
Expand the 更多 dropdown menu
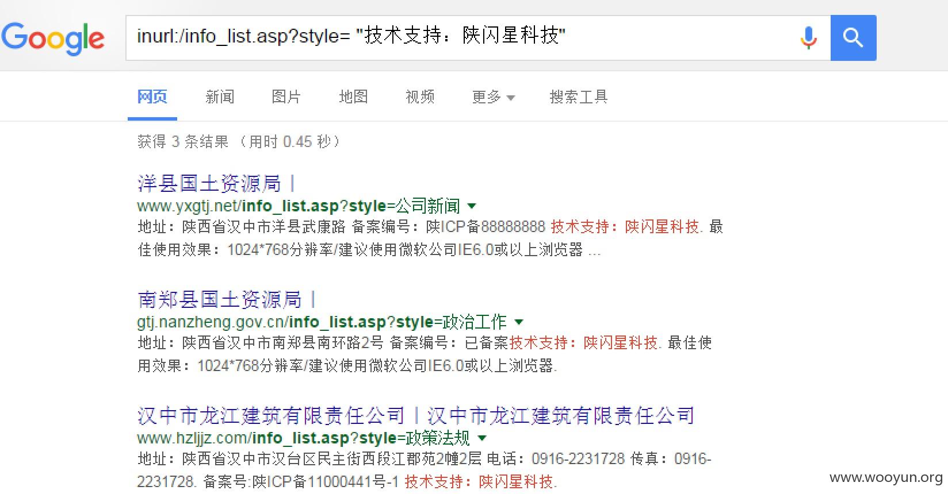pyautogui.click(x=493, y=97)
